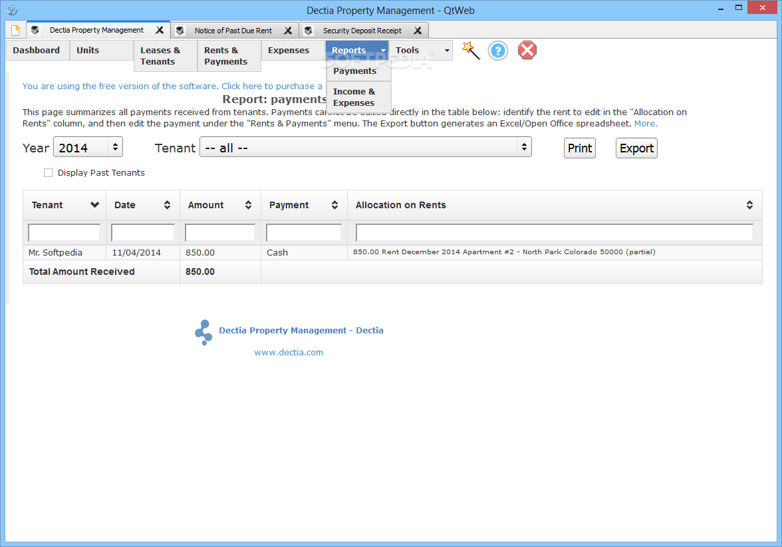Viewport: 782px width, 547px height.
Task: Open the Tenant '-- all --' dropdown
Action: click(366, 147)
